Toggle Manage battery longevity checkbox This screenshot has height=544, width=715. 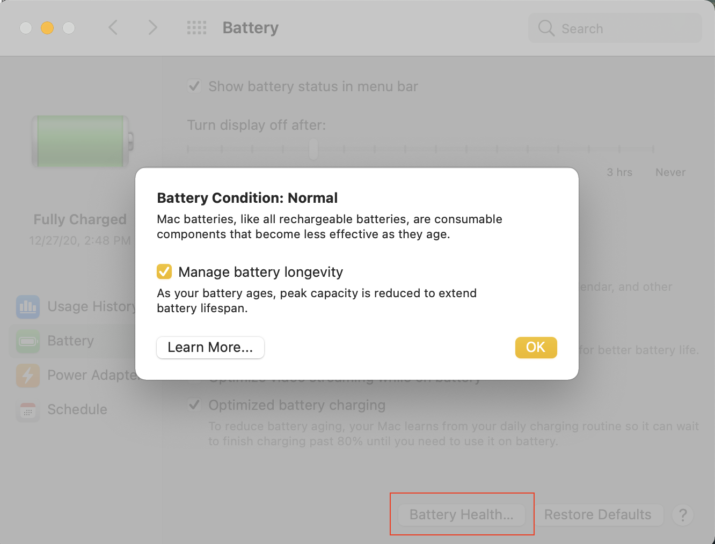coord(164,272)
